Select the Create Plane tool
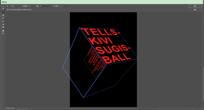 tap(3, 9)
